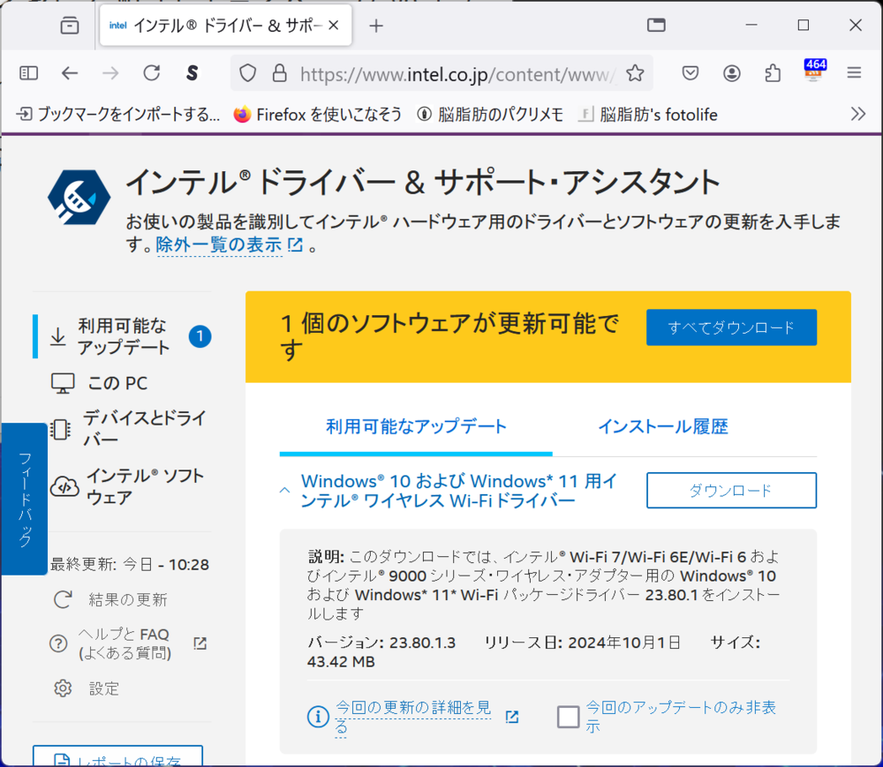Open the extensions puzzle piece icon
The image size is (883, 767).
773,73
